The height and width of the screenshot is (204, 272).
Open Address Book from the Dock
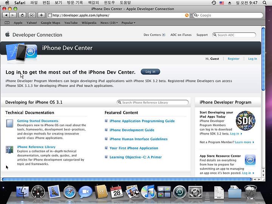point(101,192)
